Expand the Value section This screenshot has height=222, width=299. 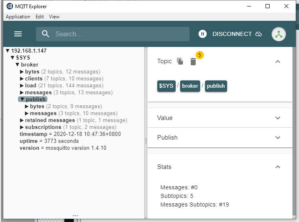click(x=278, y=118)
